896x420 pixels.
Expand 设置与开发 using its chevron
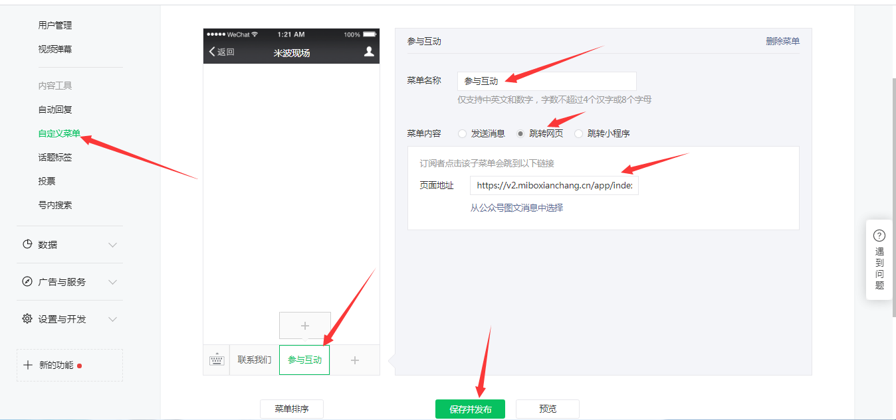pos(112,319)
